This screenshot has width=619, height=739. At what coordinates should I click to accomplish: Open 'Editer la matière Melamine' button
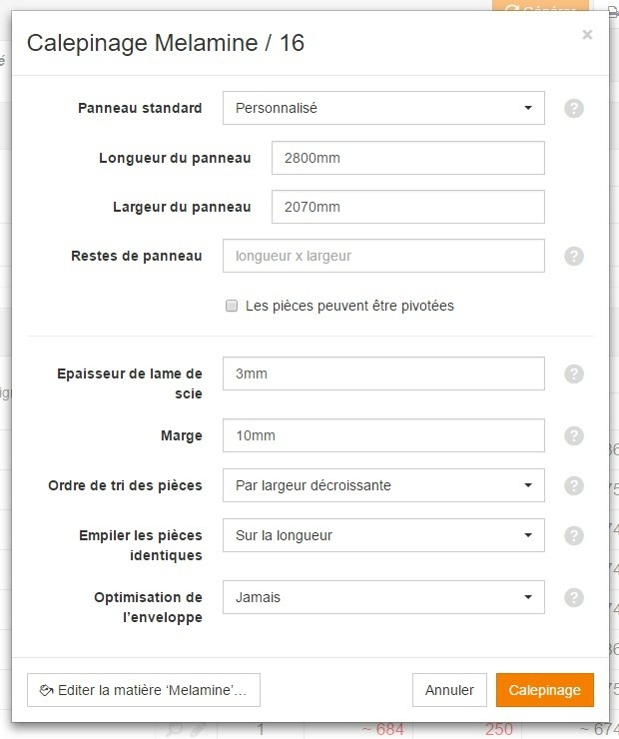coord(144,690)
